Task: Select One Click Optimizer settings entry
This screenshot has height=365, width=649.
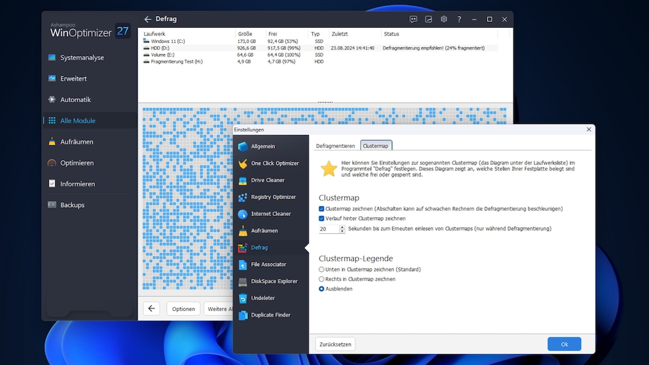Action: point(274,163)
